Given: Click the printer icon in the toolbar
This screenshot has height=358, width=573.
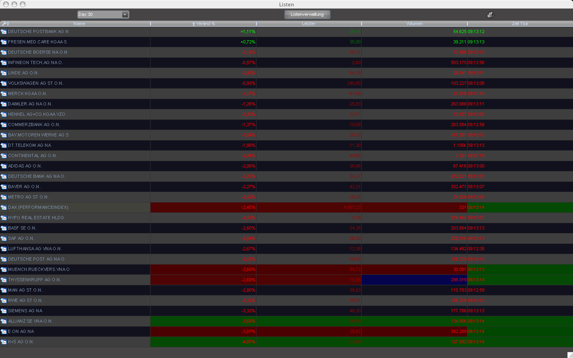Looking at the screenshot, I should (x=491, y=15).
